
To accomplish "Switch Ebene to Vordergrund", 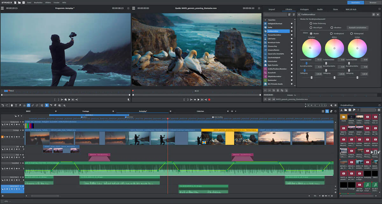I will [x=331, y=33].
